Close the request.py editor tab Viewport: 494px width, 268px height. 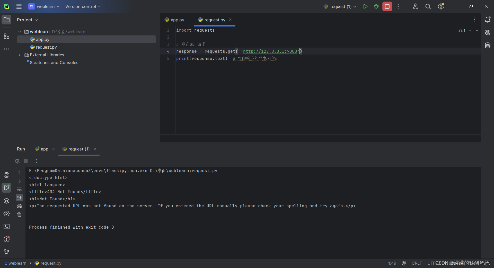(x=230, y=20)
